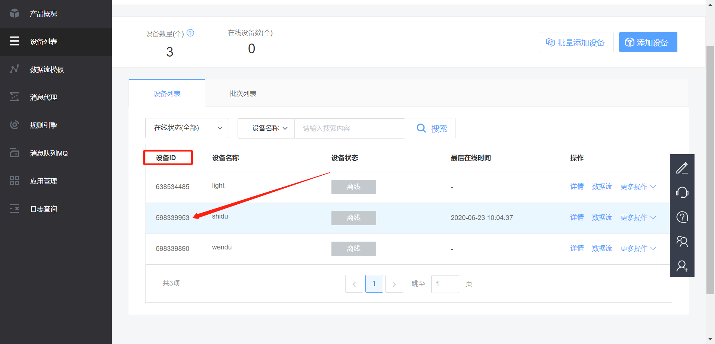Viewport: 715px width, 344px height.
Task: Click 批量添加设备 to batch add devices
Action: pyautogui.click(x=576, y=42)
